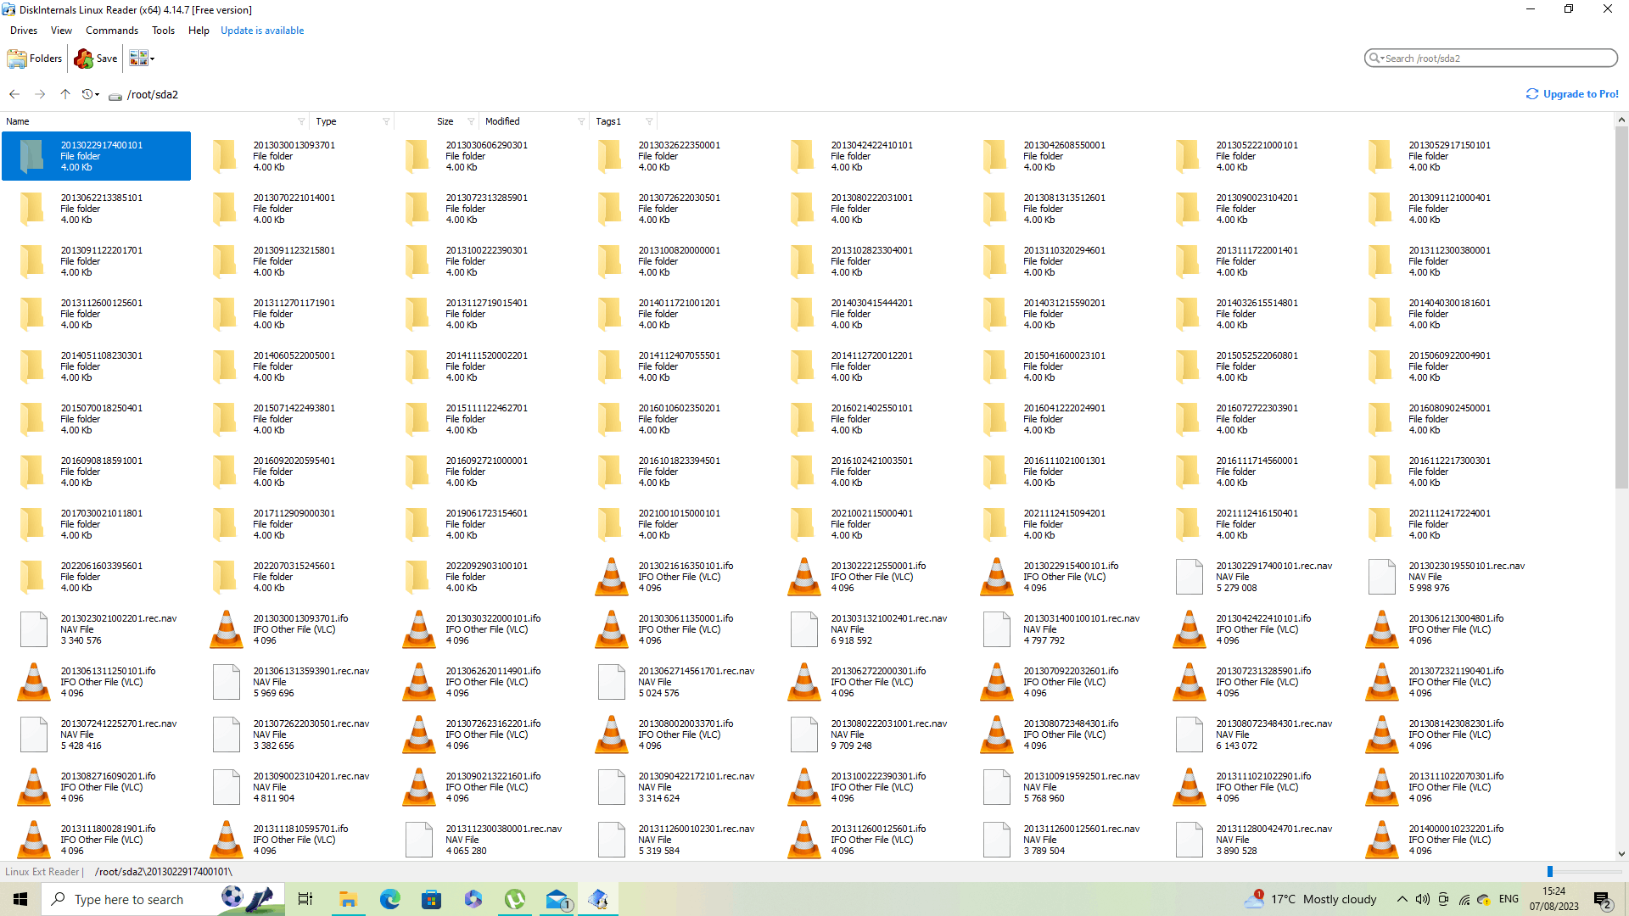Navigate up one directory level
This screenshot has width=1629, height=916.
point(65,94)
